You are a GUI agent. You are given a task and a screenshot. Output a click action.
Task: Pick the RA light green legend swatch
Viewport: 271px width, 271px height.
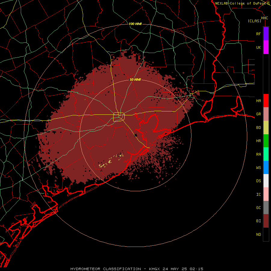[x=266, y=154]
